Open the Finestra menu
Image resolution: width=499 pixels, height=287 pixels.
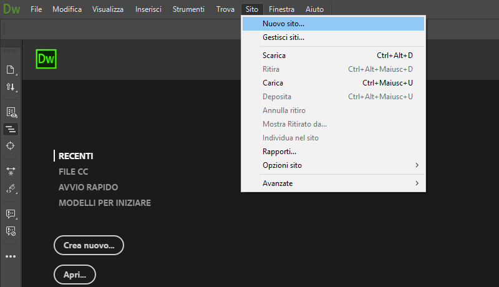[x=281, y=9]
